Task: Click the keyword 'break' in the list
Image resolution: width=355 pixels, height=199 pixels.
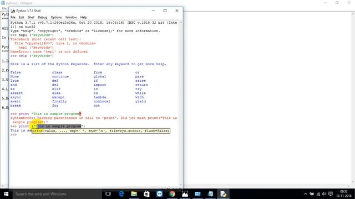Action: click(16, 106)
